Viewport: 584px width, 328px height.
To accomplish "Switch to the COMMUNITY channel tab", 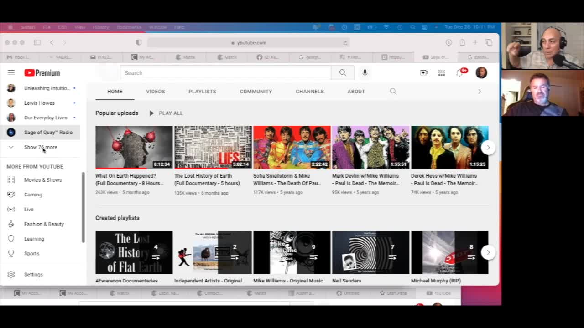I will click(x=256, y=92).
